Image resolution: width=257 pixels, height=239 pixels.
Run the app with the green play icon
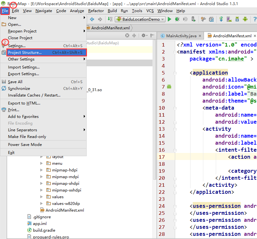tap(169, 19)
